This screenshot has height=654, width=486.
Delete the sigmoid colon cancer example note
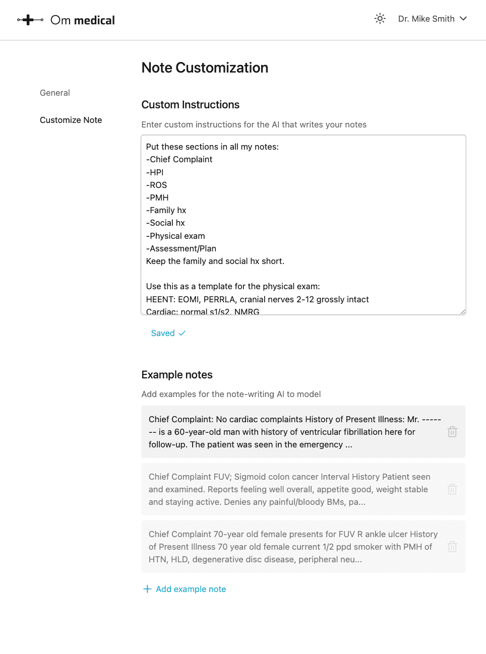[x=452, y=489]
